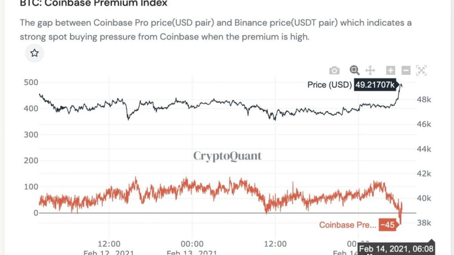Click the star favorite icon

34,53
